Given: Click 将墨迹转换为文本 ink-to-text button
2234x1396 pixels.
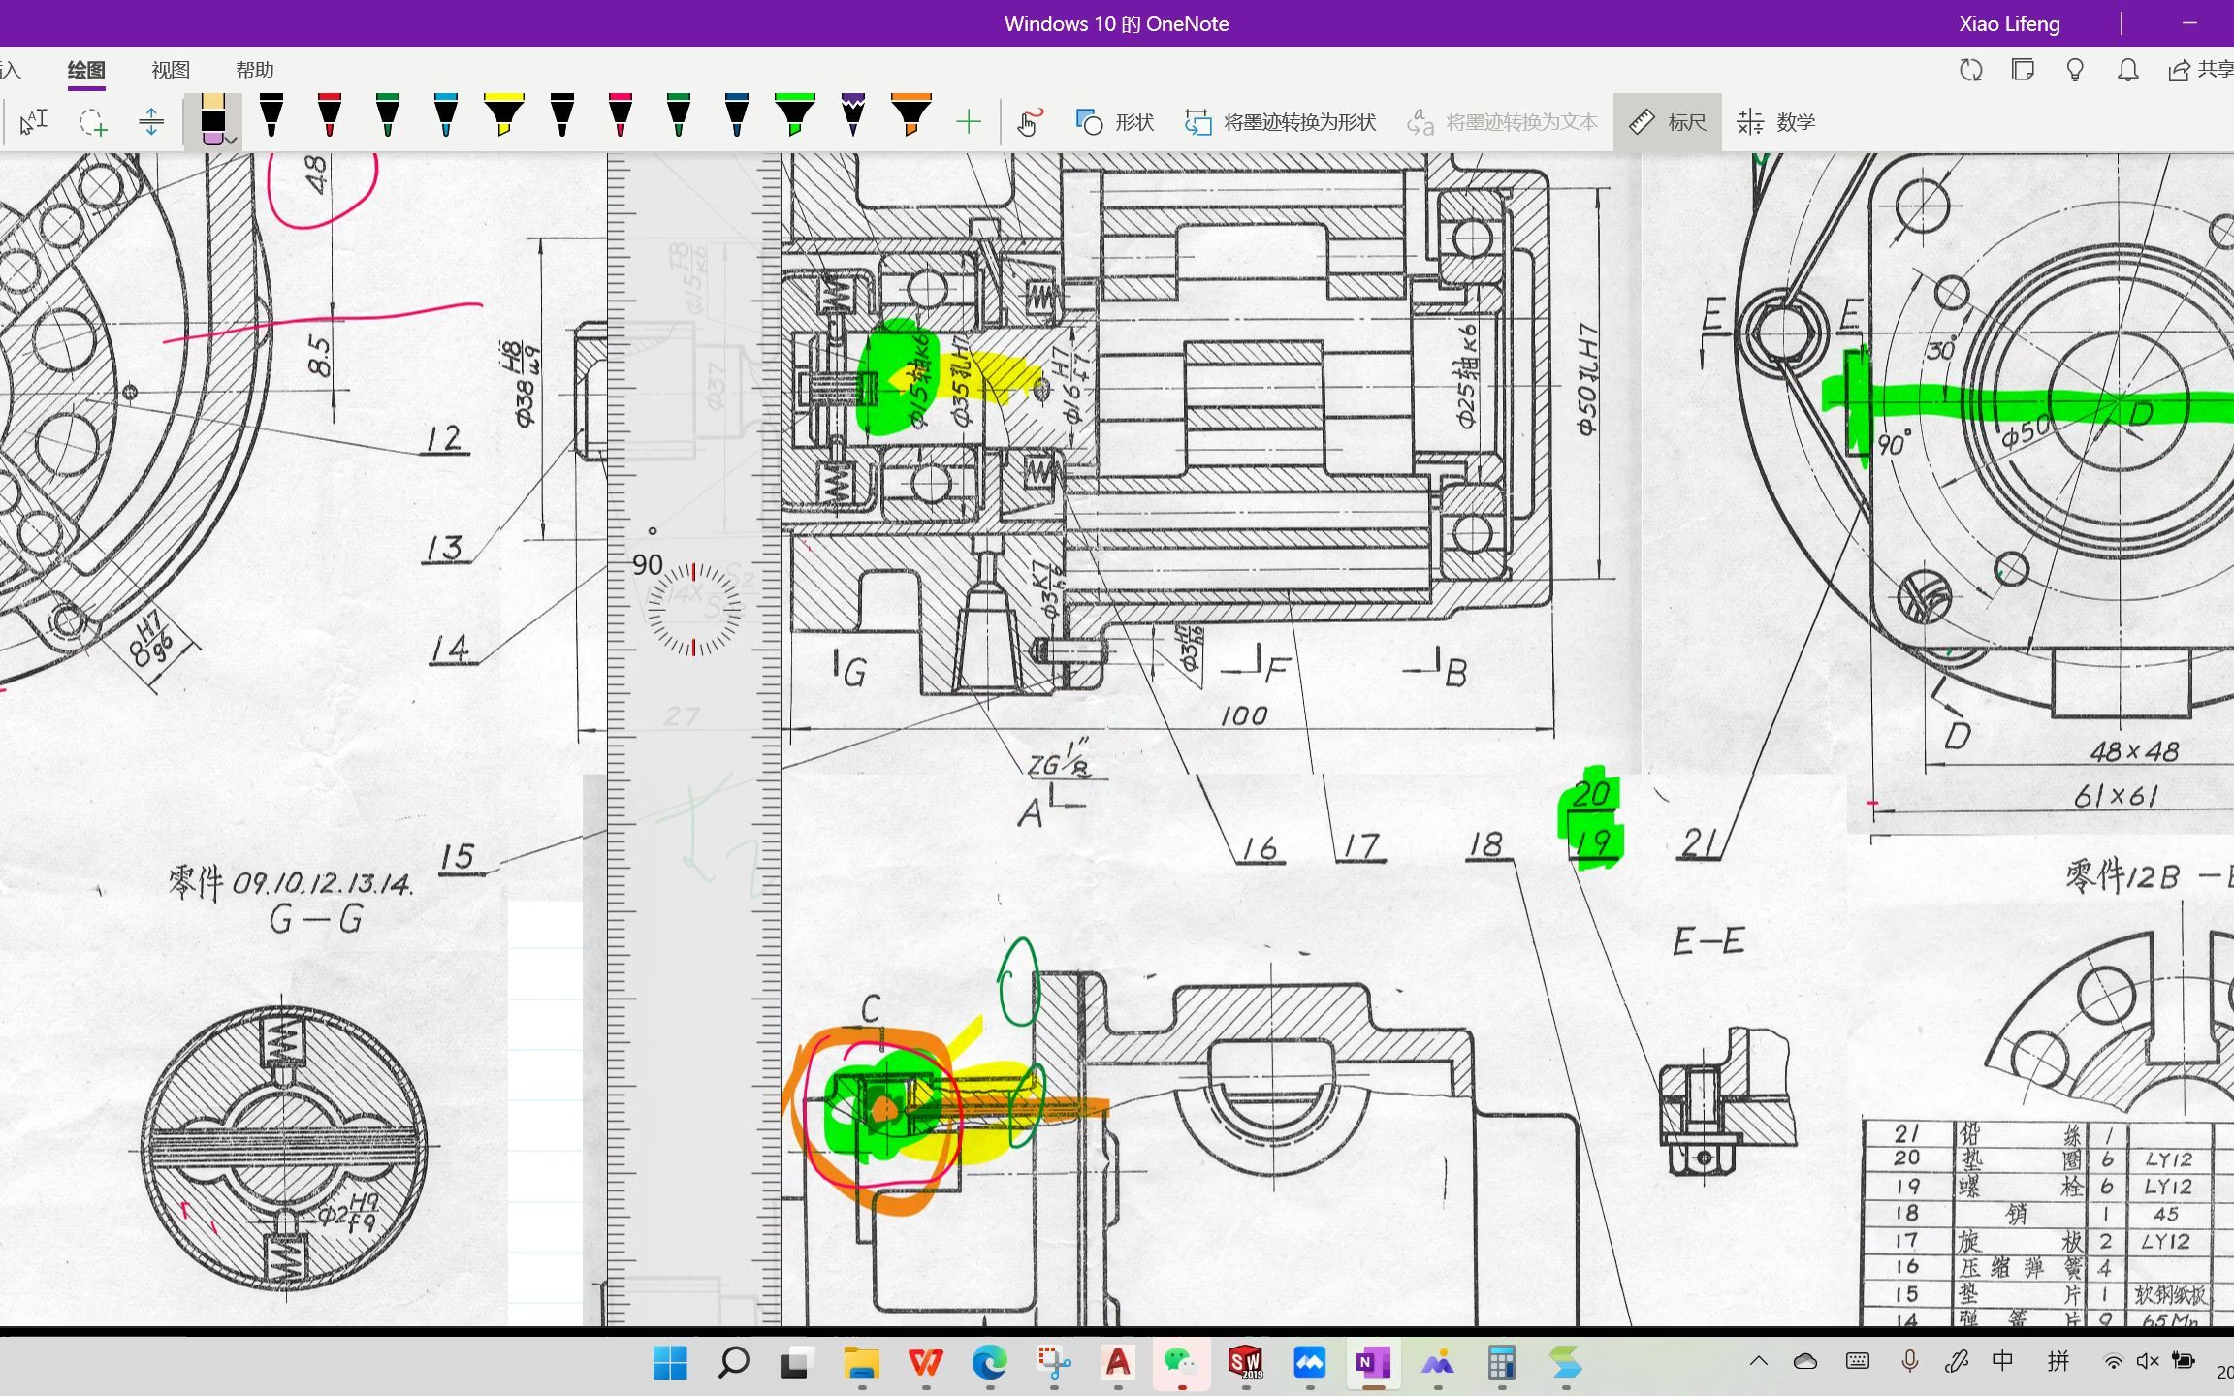Looking at the screenshot, I should [x=1502, y=122].
